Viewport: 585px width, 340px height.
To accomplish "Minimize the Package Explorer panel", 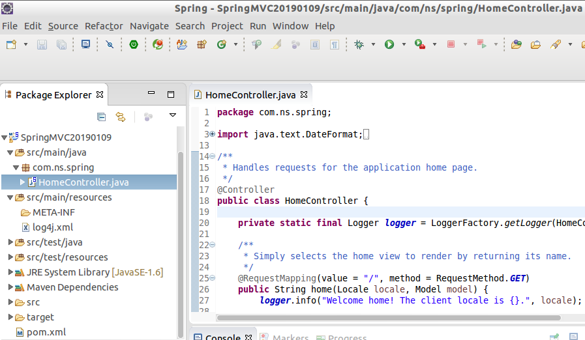I will (x=151, y=94).
